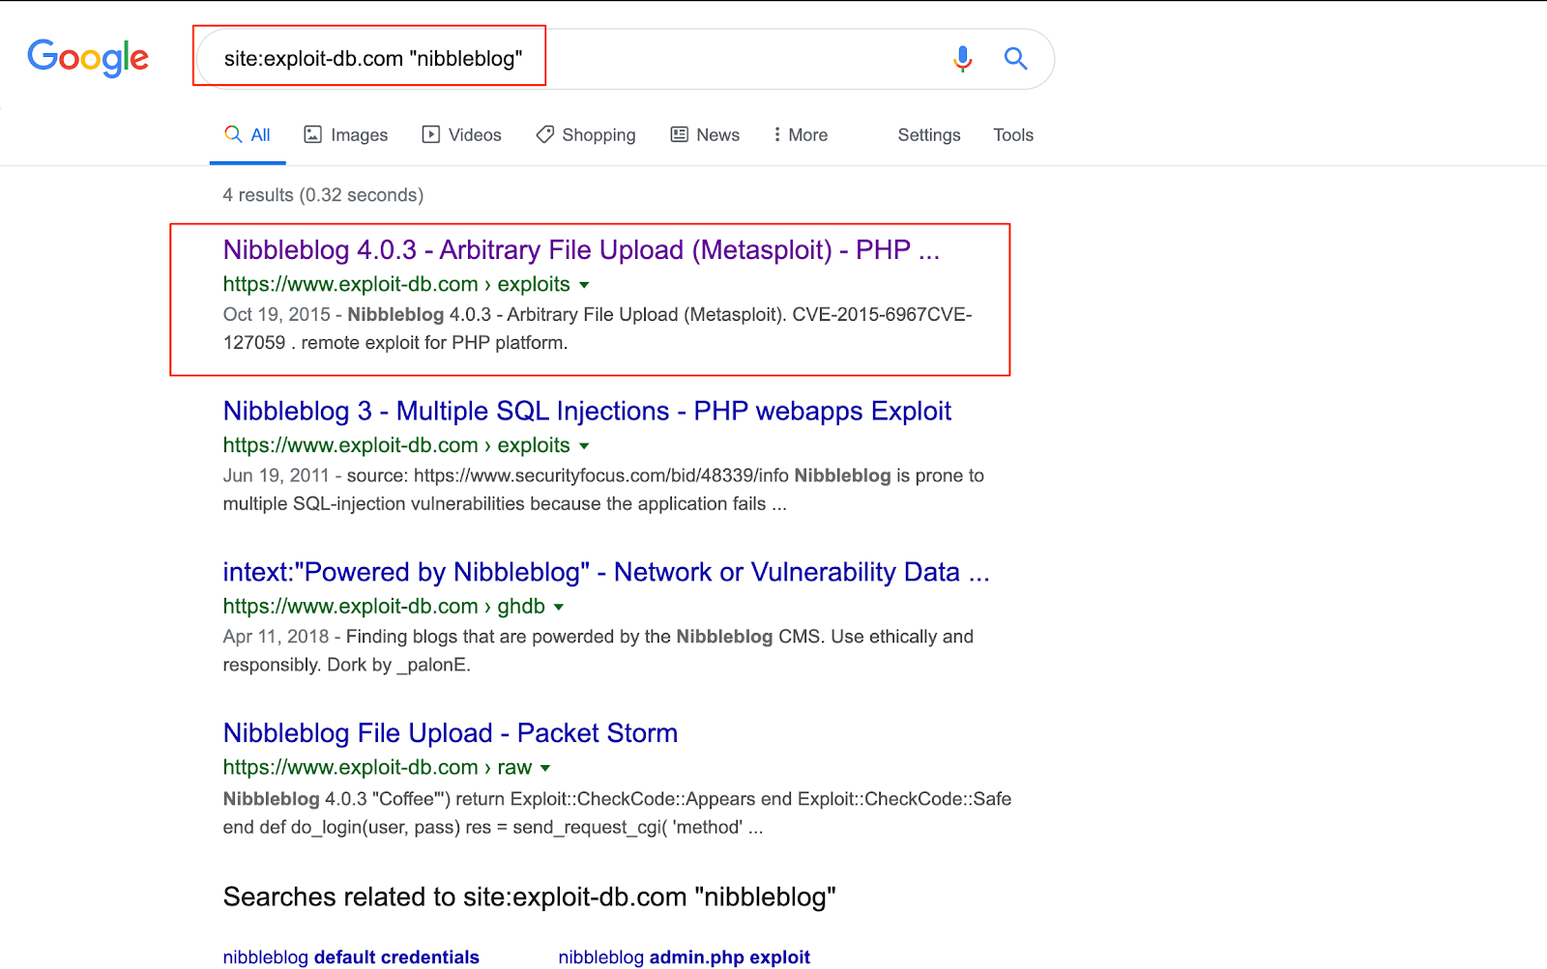Open Nibbleblog 4.0.3 Arbitrary File Upload result

(581, 250)
